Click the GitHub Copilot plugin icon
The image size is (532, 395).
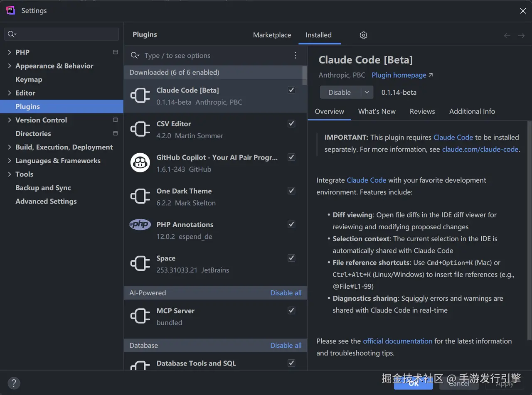(x=140, y=163)
